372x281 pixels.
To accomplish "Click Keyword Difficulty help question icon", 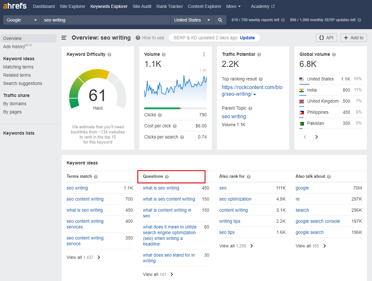I will pos(109,55).
